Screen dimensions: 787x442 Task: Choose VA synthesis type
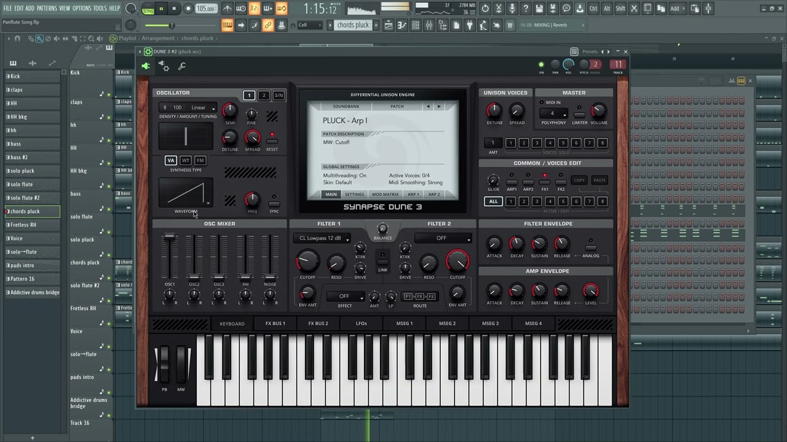pos(171,160)
